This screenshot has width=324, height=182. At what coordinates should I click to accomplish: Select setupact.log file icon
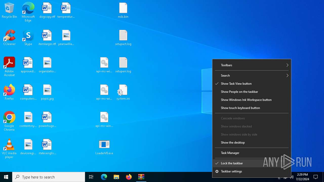point(123,38)
